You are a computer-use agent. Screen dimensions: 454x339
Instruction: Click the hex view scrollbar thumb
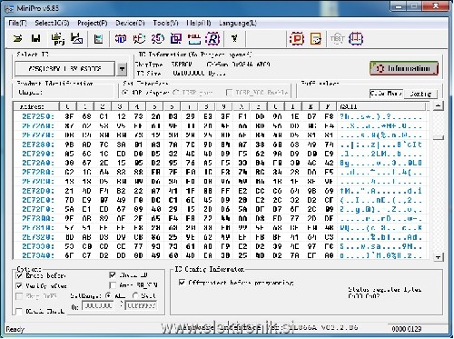click(439, 137)
